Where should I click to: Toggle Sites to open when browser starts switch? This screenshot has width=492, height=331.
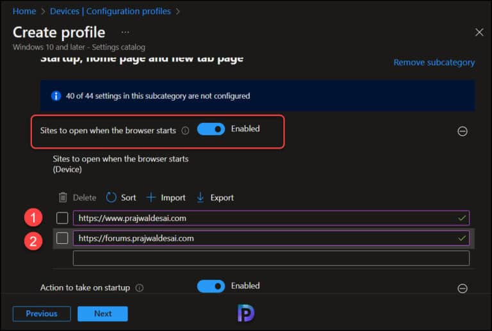pyautogui.click(x=211, y=129)
